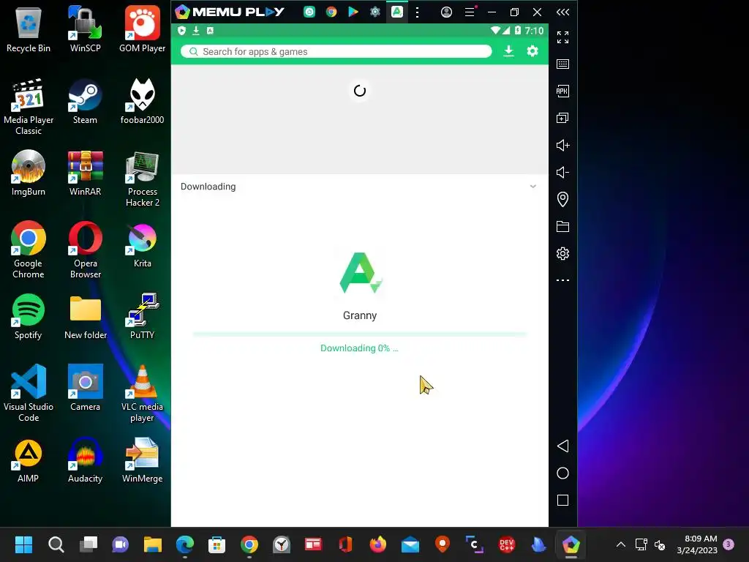
Task: Select Visual Studio Code desktop icon
Action: click(29, 393)
